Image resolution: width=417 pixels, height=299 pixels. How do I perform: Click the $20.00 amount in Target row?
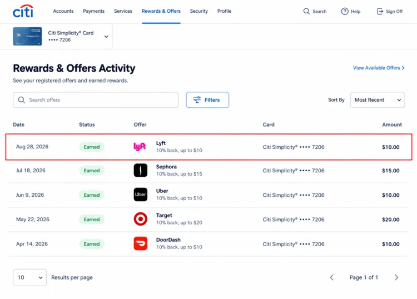(391, 220)
